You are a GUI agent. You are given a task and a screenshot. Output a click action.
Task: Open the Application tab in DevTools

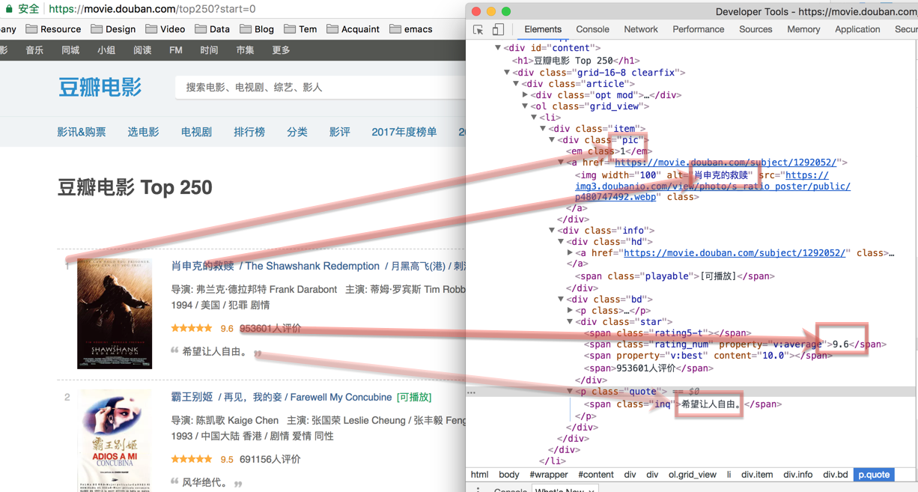857,30
